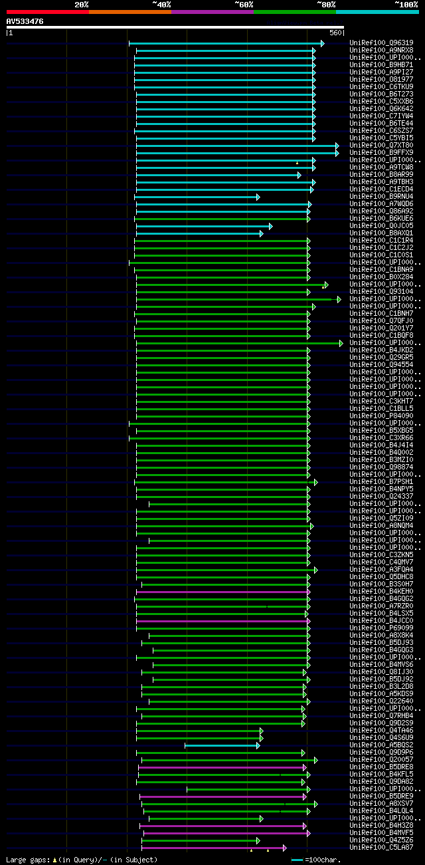The height and width of the screenshot is (865, 425).
Task: Select the UniRef100_Q8IJ30 label
Action: coord(381,672)
